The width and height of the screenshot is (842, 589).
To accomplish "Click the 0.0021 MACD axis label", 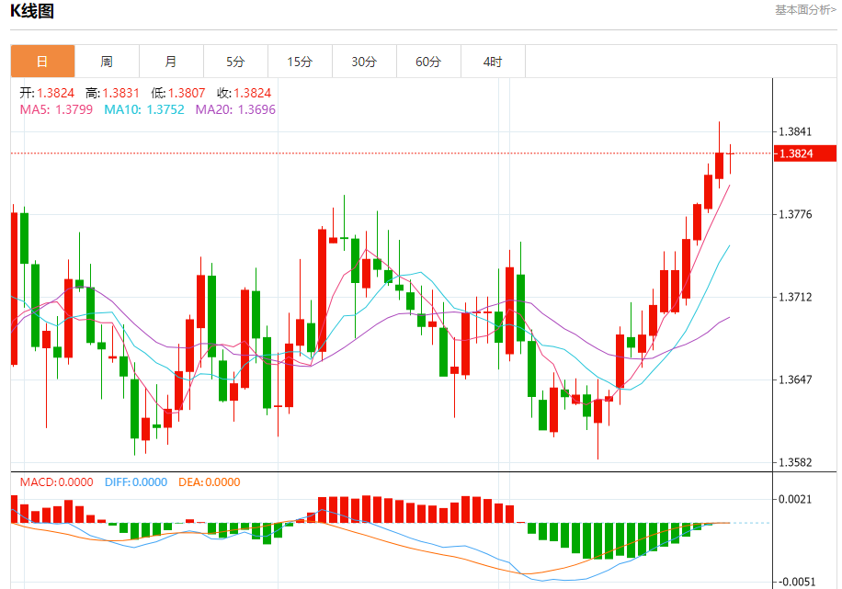I will (795, 499).
